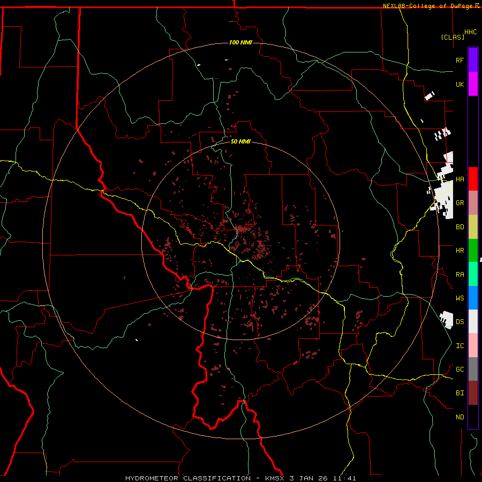Click the bright green RA legend swatch

(473, 274)
